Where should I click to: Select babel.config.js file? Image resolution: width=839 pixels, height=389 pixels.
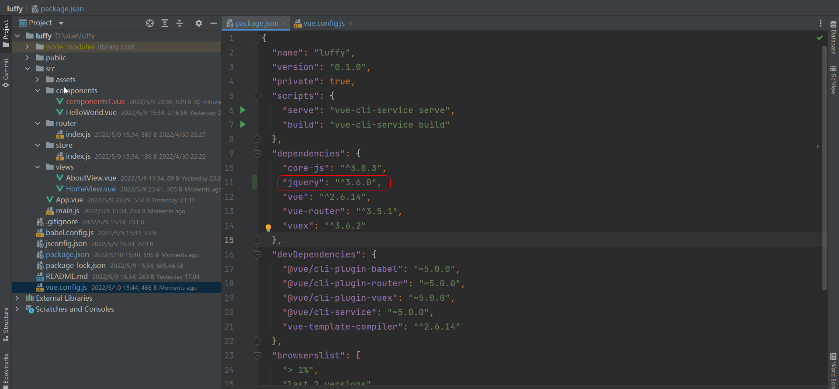69,233
